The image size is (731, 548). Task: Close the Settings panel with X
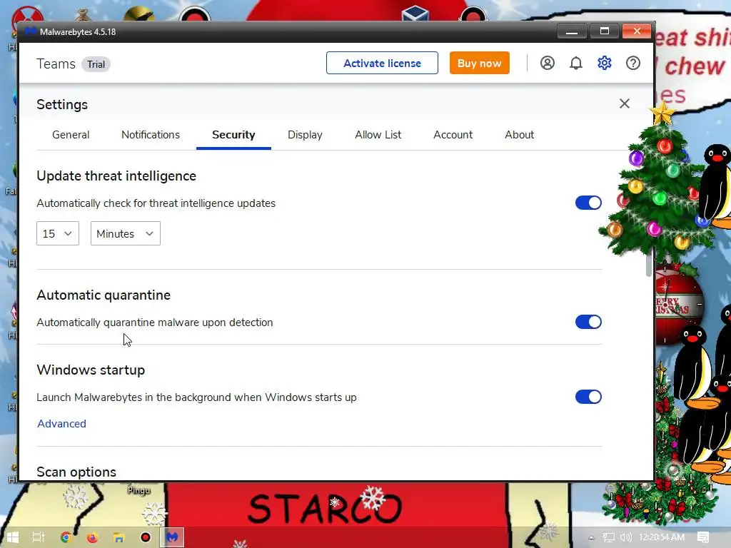[x=624, y=103]
